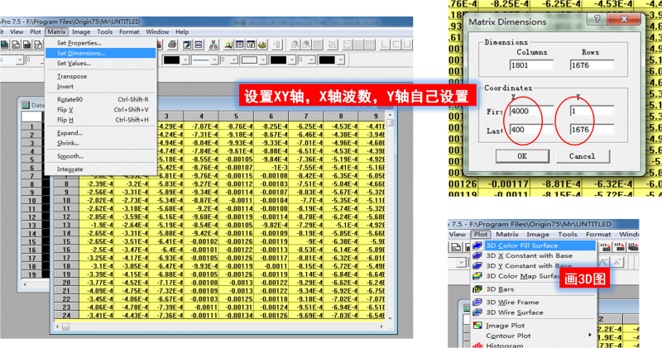The image size is (662, 348).
Task: Click the grayed Rescale axes icon
Action: coord(333,45)
